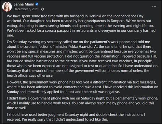Click the globe public-audience icon
Image resolution: width=162 pixels, height=124 pixels.
(x=42, y=9)
